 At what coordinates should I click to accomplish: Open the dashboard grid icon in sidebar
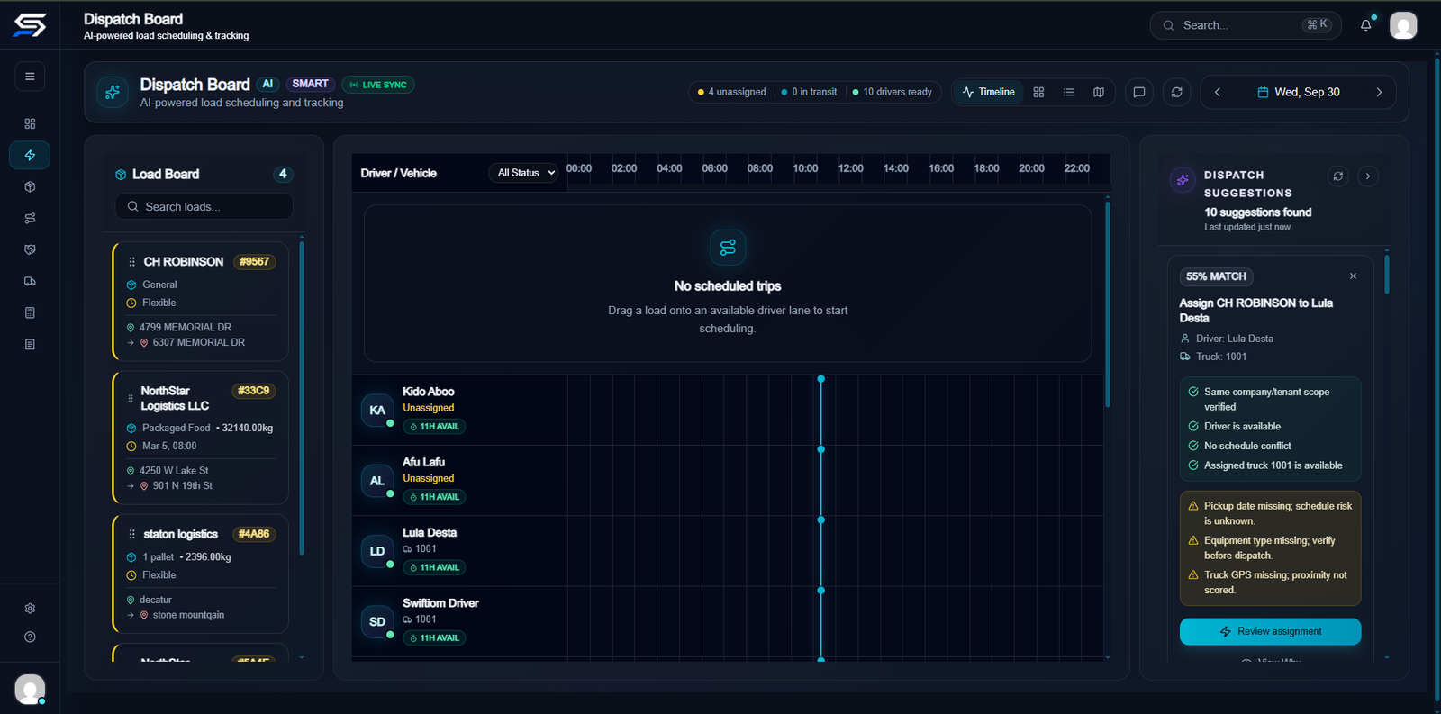[x=30, y=123]
